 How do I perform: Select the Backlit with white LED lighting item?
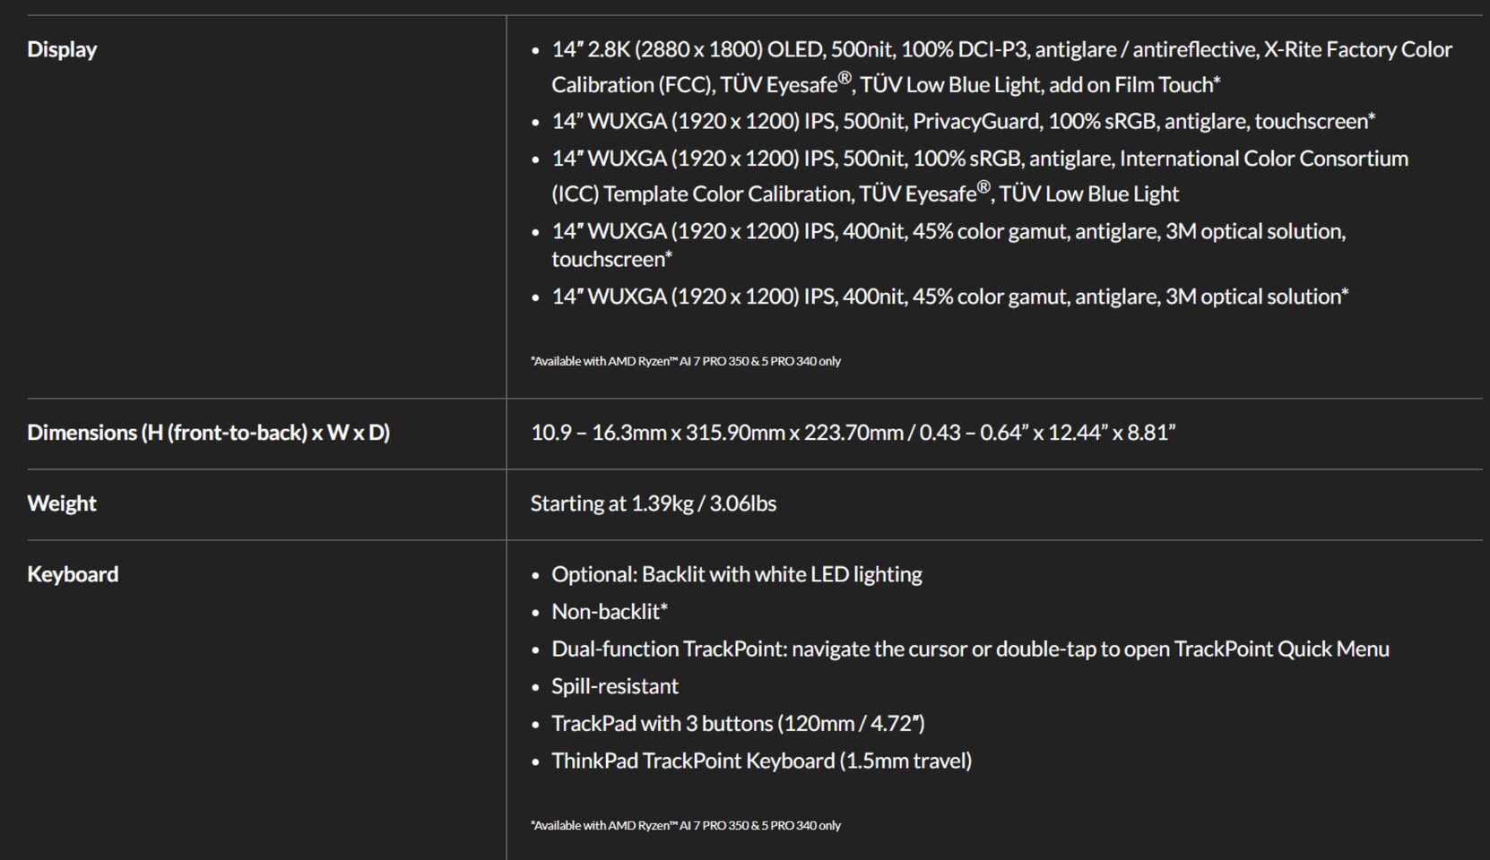coord(736,574)
